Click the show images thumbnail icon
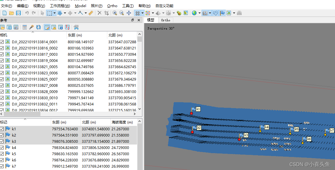Image resolution: width=335 pixels, height=170 pixels. (x=229, y=13)
